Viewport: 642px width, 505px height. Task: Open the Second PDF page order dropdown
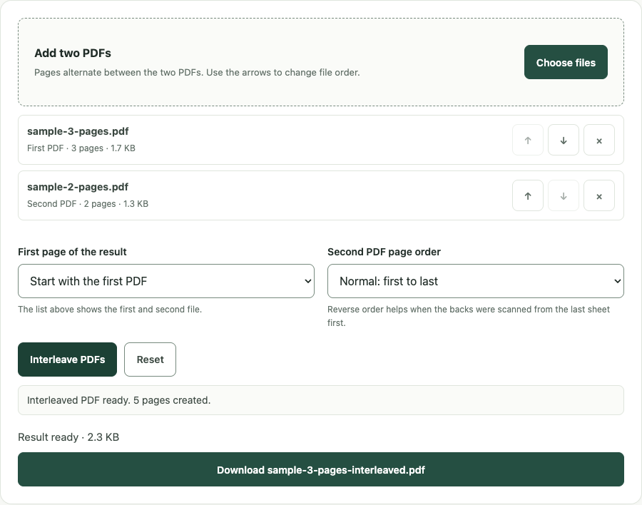click(476, 281)
